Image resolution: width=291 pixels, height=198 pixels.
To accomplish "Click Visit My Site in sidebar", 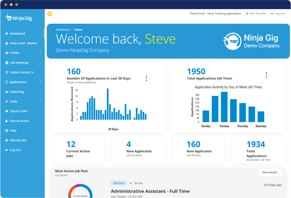I will click(18, 140).
